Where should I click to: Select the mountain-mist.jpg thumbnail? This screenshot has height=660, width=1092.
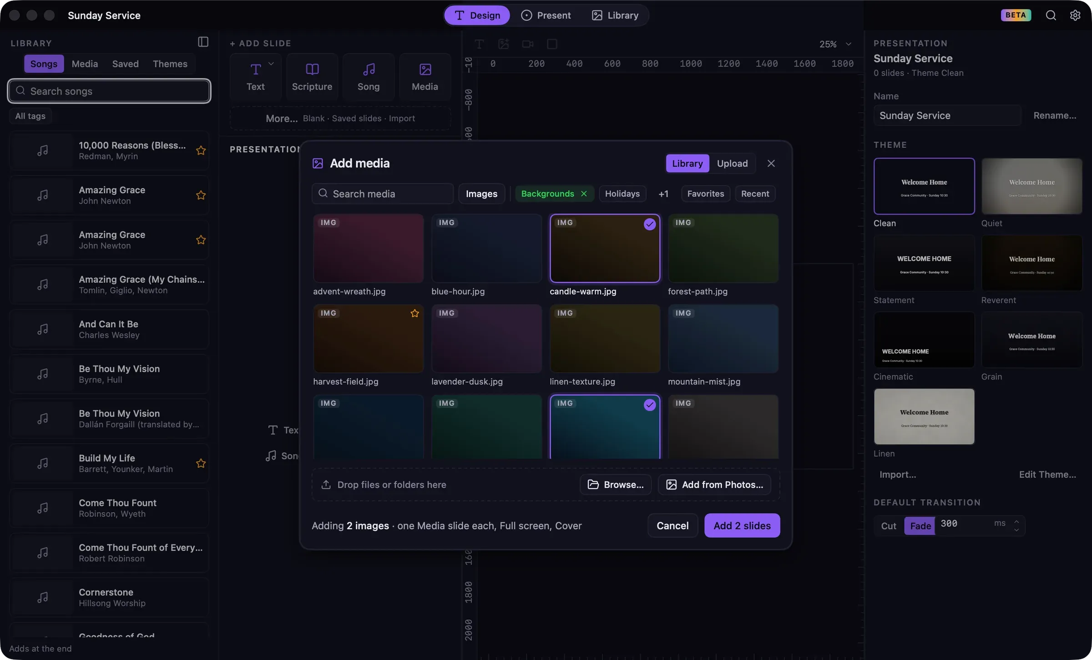pos(723,339)
